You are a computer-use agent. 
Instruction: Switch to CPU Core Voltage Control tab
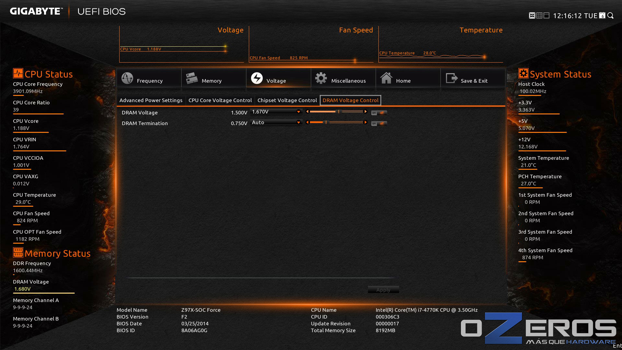point(220,100)
